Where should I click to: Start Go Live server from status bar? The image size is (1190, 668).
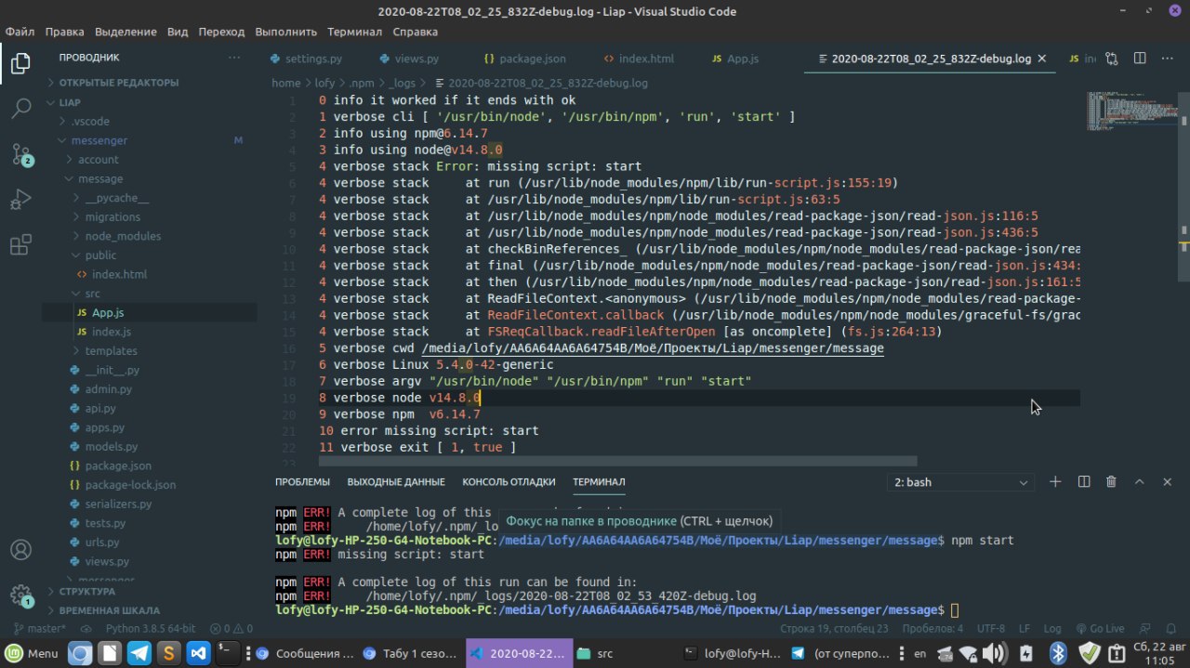[x=1101, y=629]
